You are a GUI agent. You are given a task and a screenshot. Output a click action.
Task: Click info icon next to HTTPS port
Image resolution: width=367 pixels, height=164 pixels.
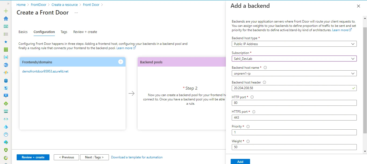point(254,112)
